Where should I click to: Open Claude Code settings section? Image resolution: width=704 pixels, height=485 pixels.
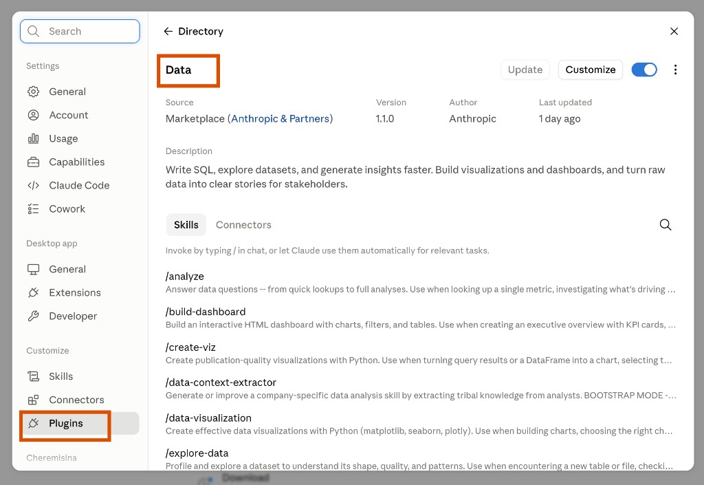point(80,186)
